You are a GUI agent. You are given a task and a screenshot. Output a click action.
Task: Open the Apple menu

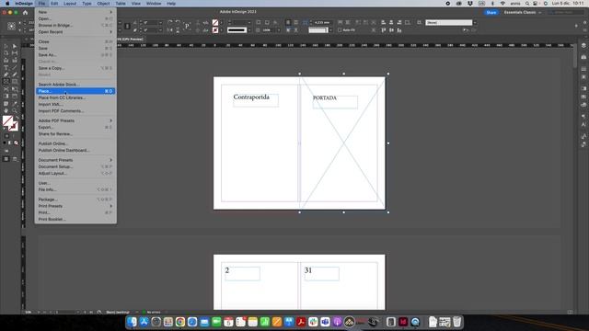pos(7,4)
